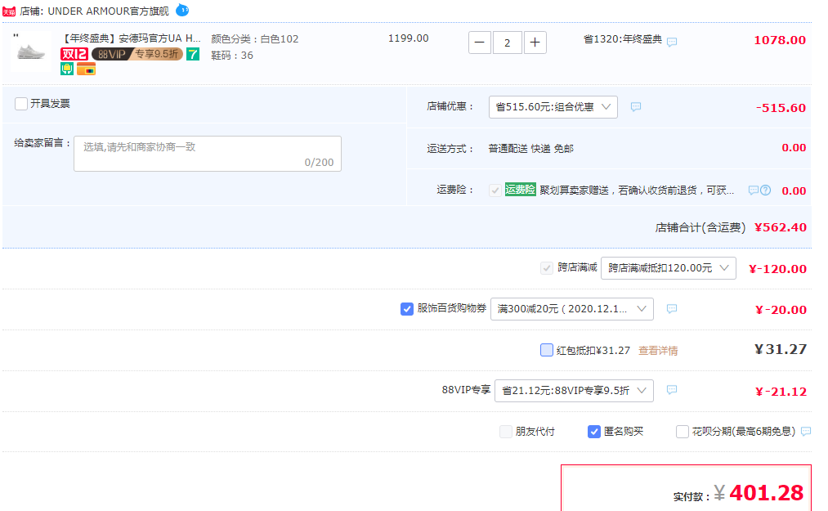Click the UNDER ARMOUR官方旗舰 store name
The image size is (828, 511).
[108, 11]
